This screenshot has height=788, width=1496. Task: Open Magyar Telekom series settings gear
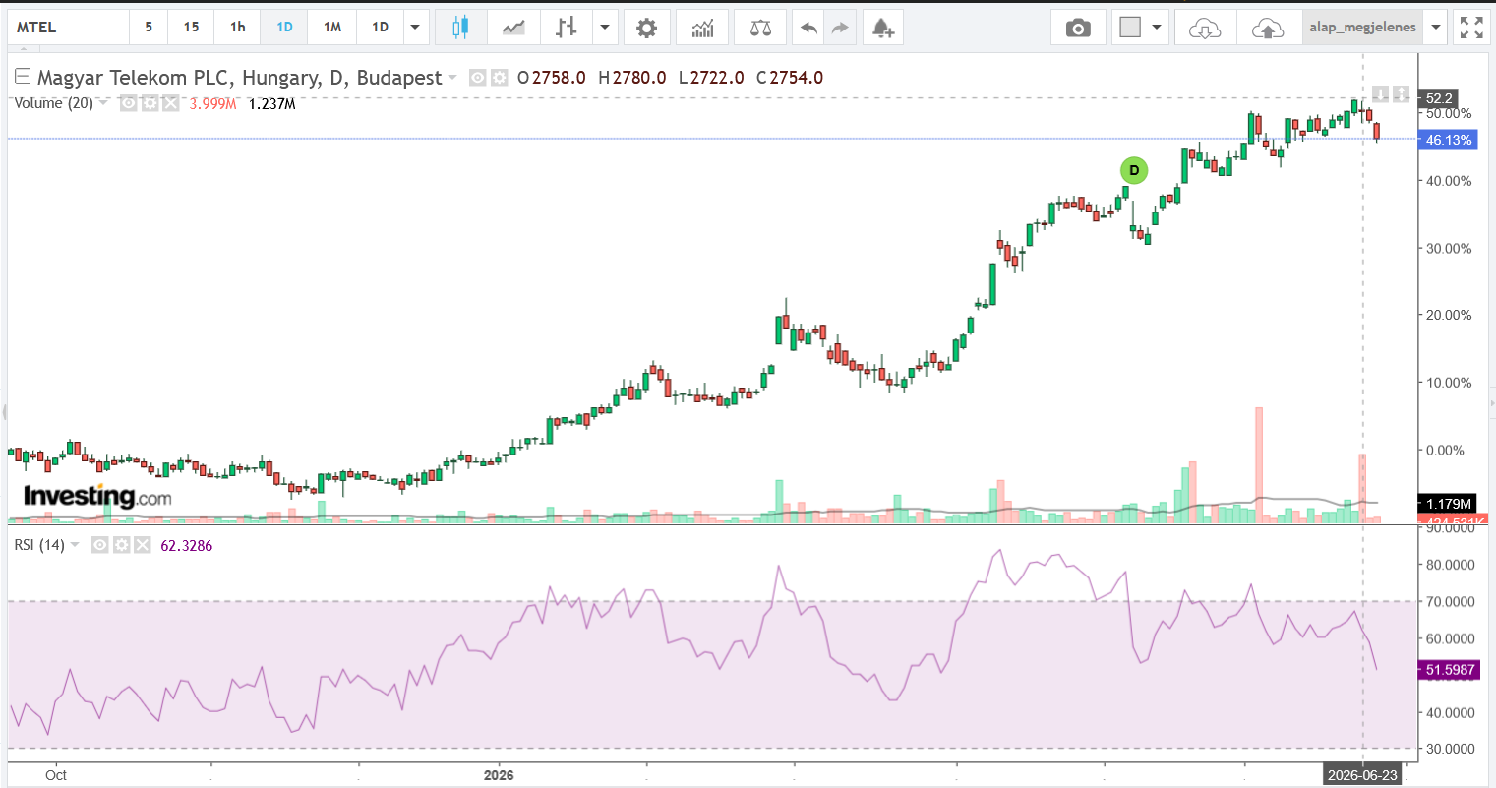pos(499,78)
